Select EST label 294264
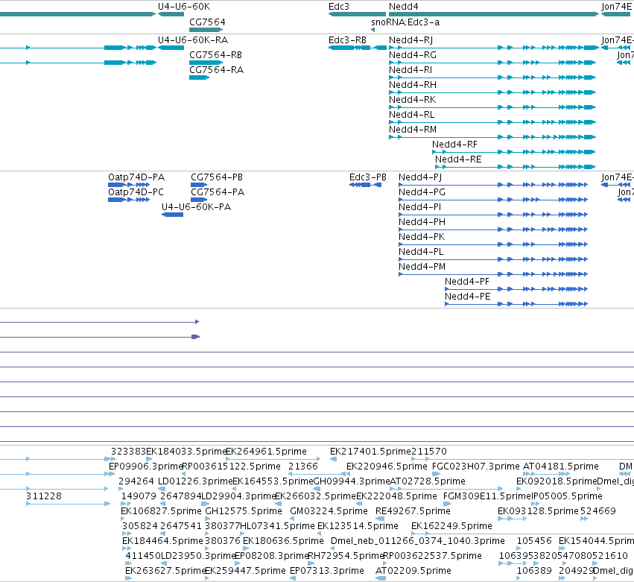Image resolution: width=634 pixels, height=582 pixels. point(136,481)
